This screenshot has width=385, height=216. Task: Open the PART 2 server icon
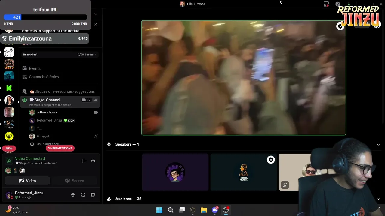pyautogui.click(x=9, y=64)
